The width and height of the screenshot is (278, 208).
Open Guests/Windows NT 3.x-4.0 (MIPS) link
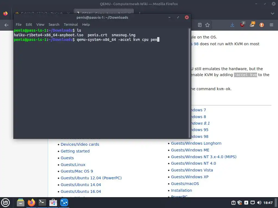point(204,157)
